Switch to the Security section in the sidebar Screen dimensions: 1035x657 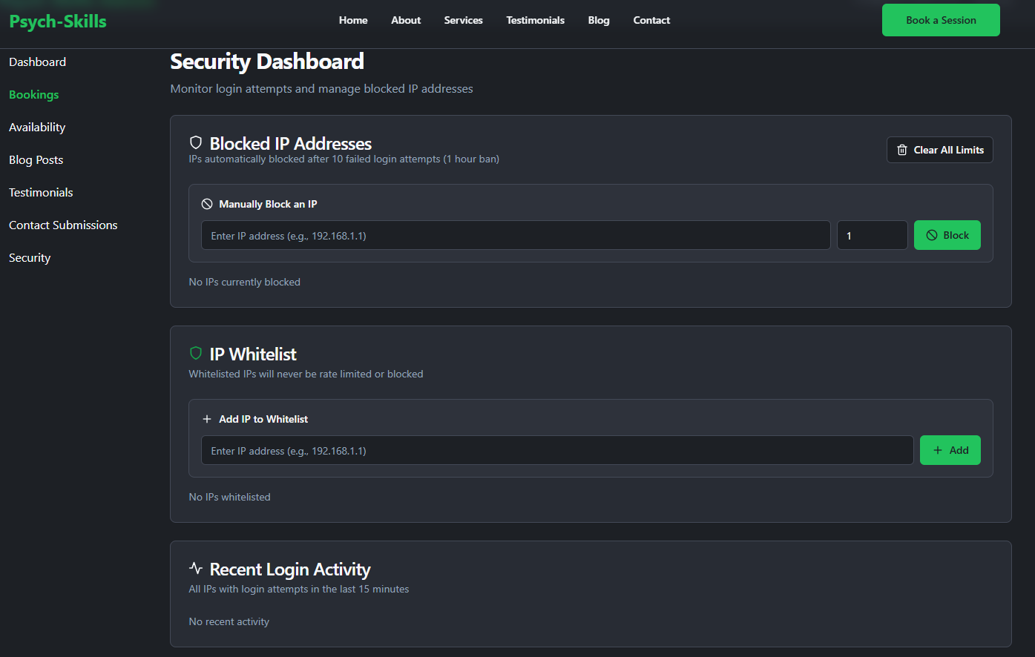[29, 257]
